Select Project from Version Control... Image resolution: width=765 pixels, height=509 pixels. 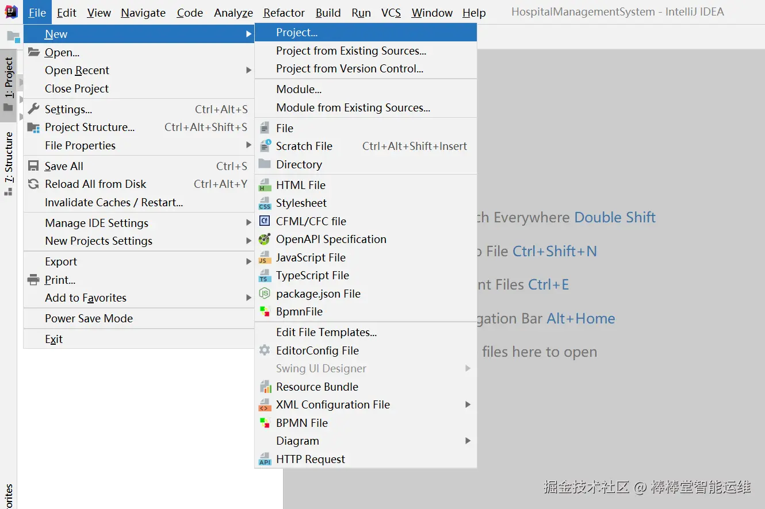point(366,68)
